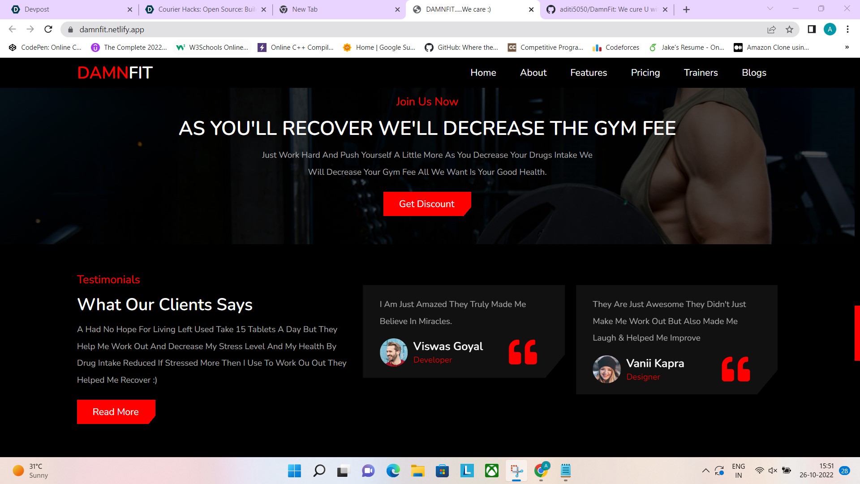Click the Read More button under testimonials
Image resolution: width=860 pixels, height=484 pixels.
pyautogui.click(x=116, y=411)
